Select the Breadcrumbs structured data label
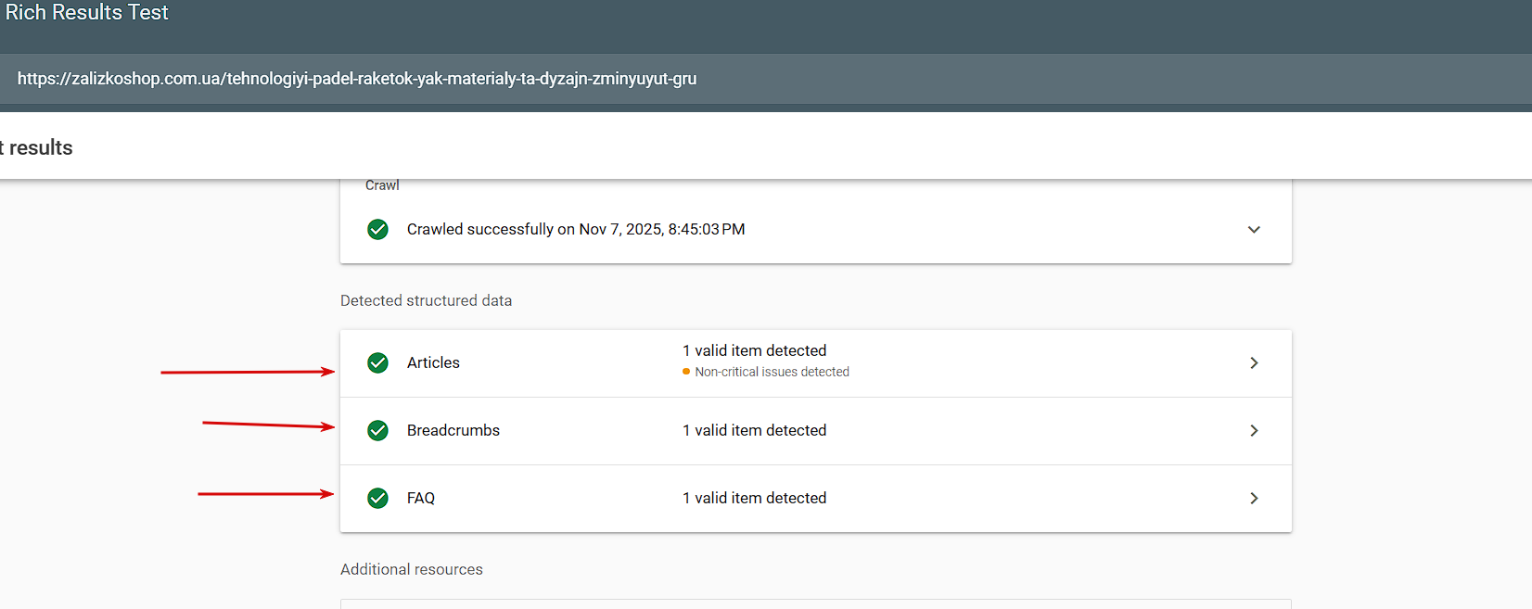This screenshot has height=609, width=1532. coord(453,430)
